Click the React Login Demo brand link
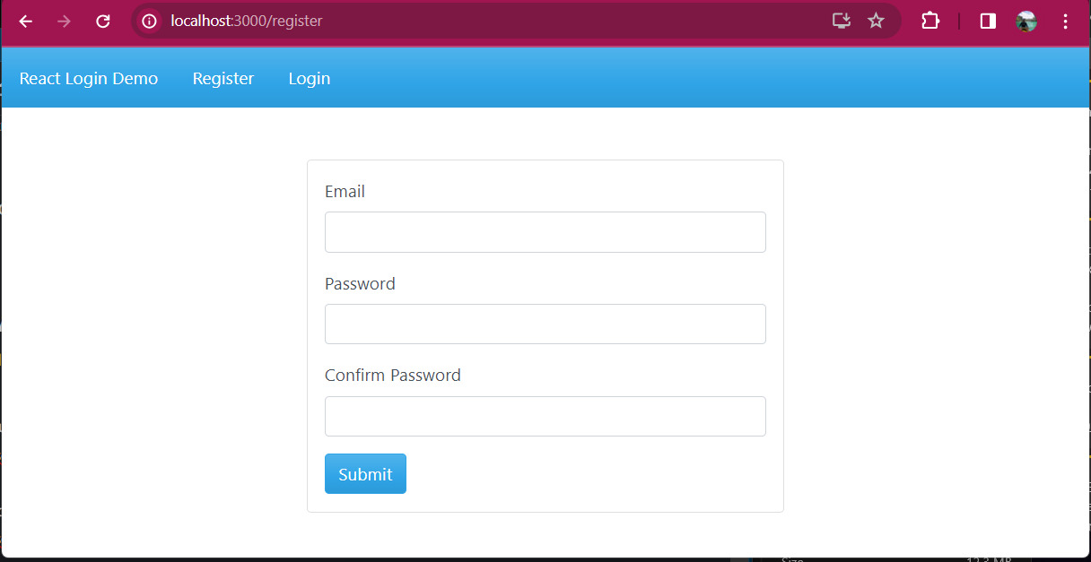The image size is (1091, 562). point(88,78)
